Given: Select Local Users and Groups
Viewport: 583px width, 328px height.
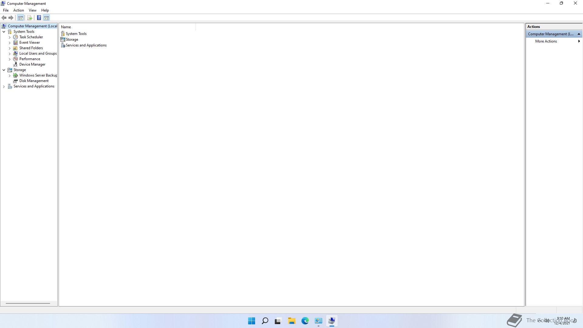Looking at the screenshot, I should pos(38,53).
